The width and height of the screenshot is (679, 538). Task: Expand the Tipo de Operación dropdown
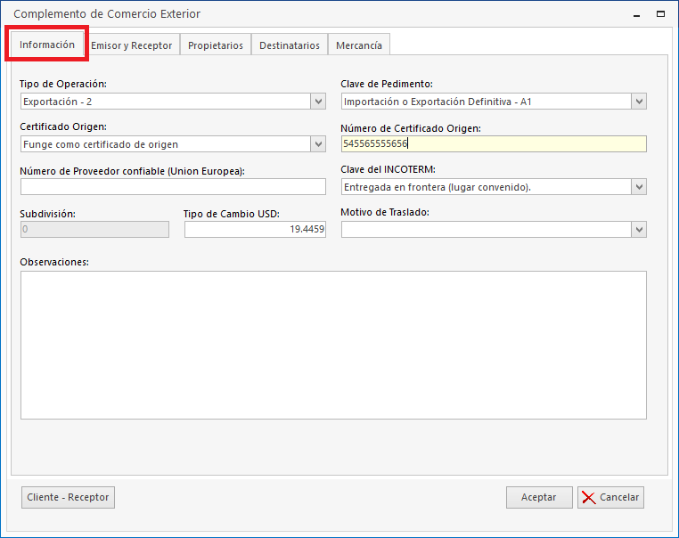(x=318, y=102)
